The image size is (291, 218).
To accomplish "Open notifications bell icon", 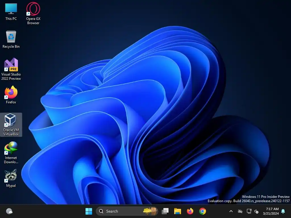I will pos(283,211).
